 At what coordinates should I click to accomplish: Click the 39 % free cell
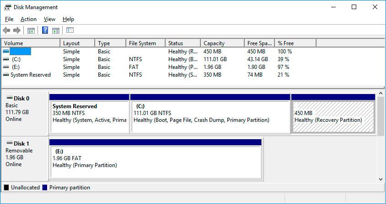point(284,59)
